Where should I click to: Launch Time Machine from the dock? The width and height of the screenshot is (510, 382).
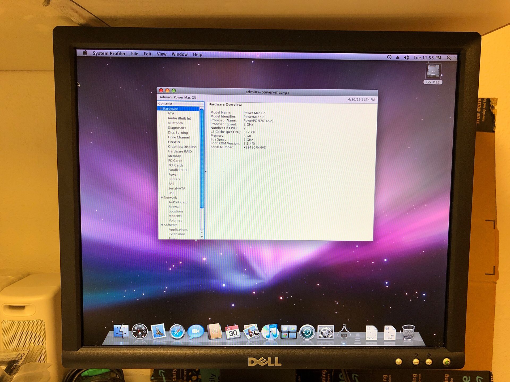307,332
